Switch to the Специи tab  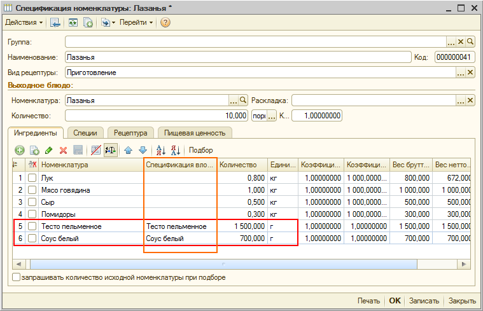(x=85, y=133)
